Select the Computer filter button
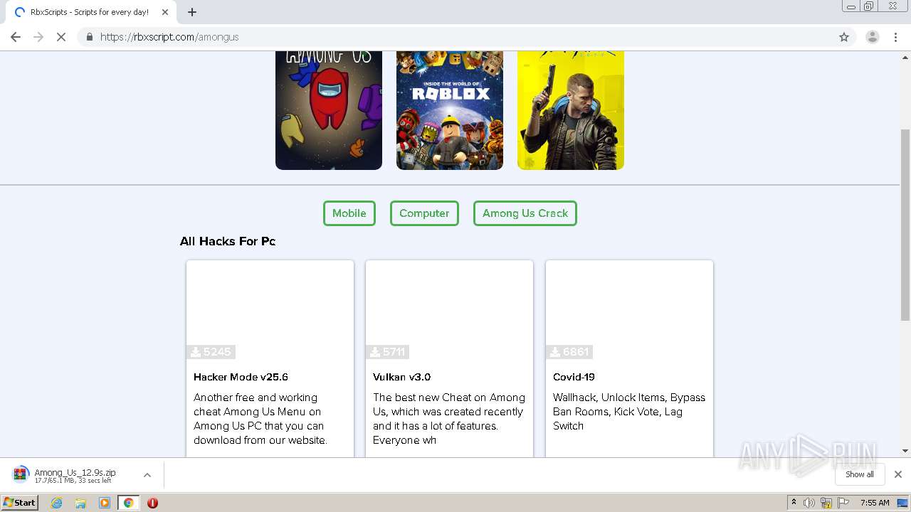This screenshot has width=911, height=512. [424, 213]
